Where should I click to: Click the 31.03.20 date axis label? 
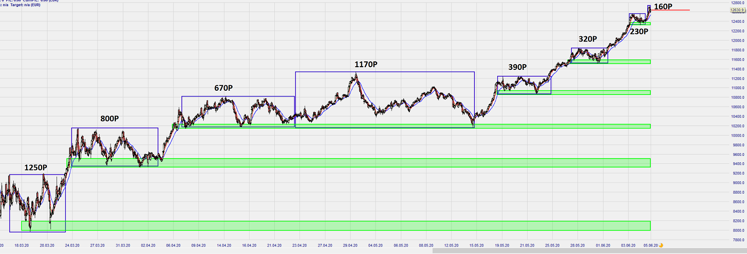[x=123, y=245]
